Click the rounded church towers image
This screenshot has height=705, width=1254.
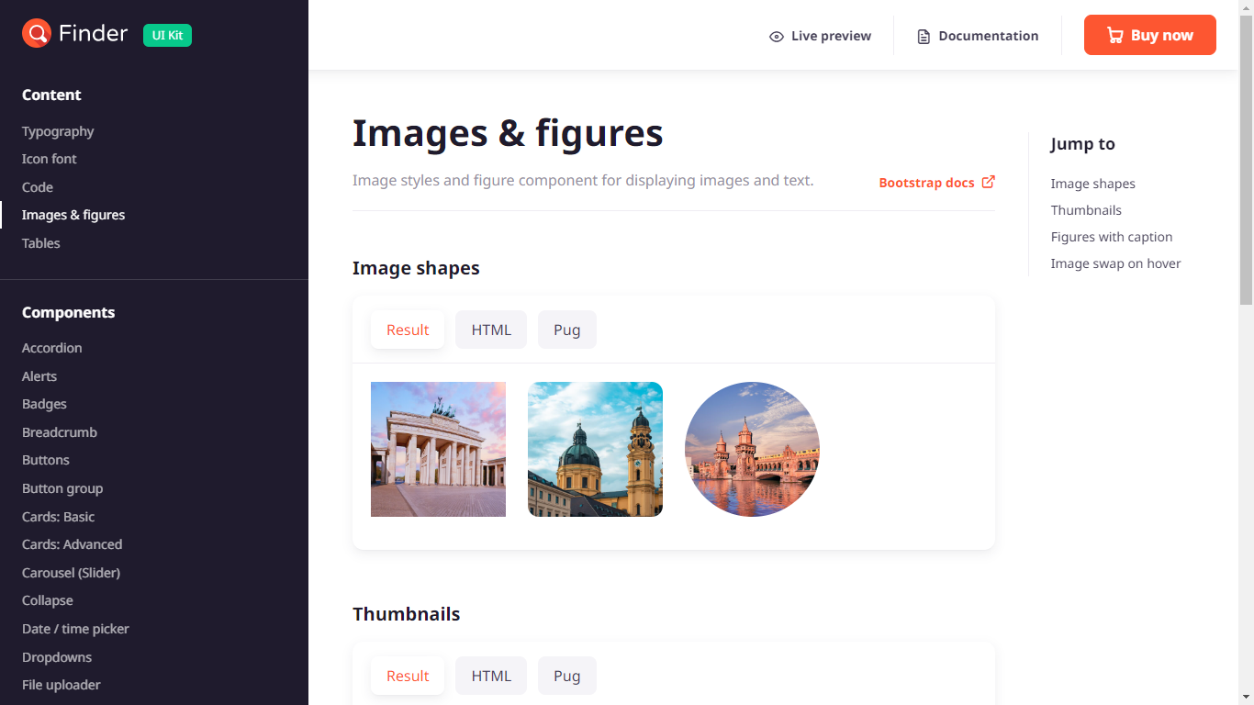coord(595,449)
